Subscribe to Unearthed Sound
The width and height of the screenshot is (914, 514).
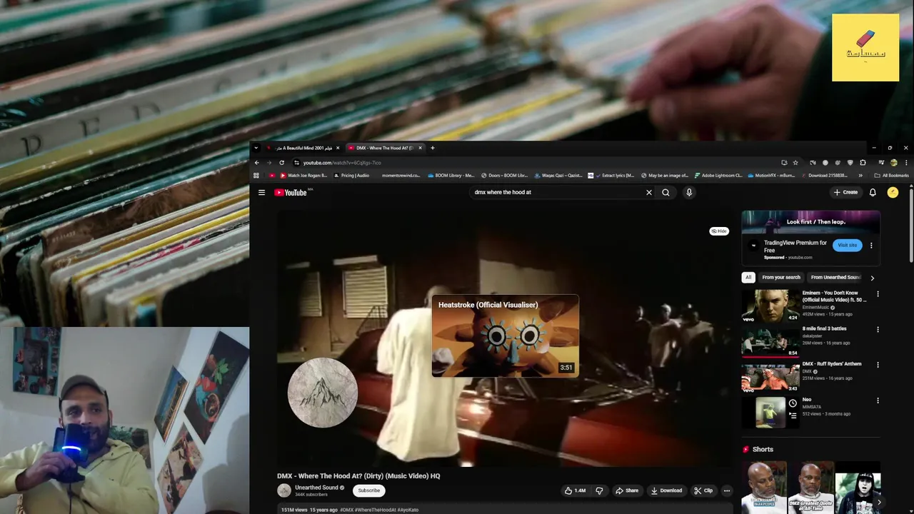click(369, 490)
